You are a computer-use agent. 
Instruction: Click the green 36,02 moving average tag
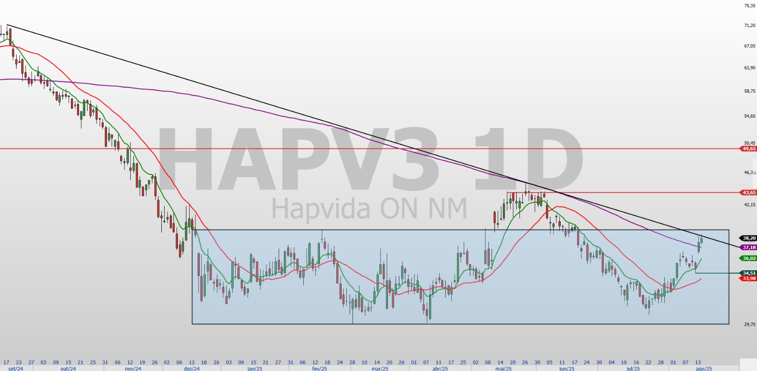[x=748, y=259]
